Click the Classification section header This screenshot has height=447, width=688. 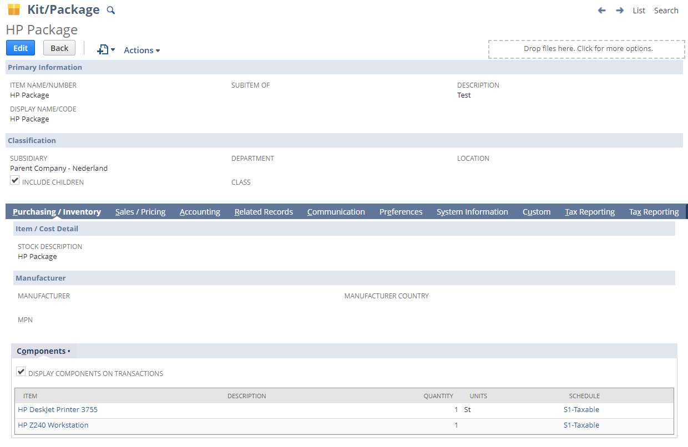coord(344,140)
